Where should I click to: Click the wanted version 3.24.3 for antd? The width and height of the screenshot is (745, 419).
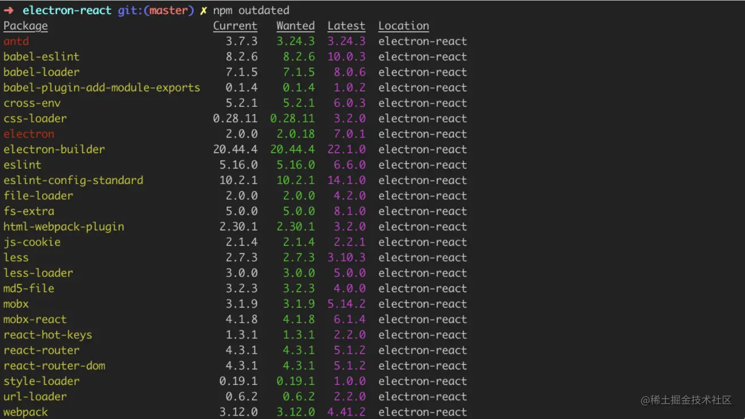295,41
